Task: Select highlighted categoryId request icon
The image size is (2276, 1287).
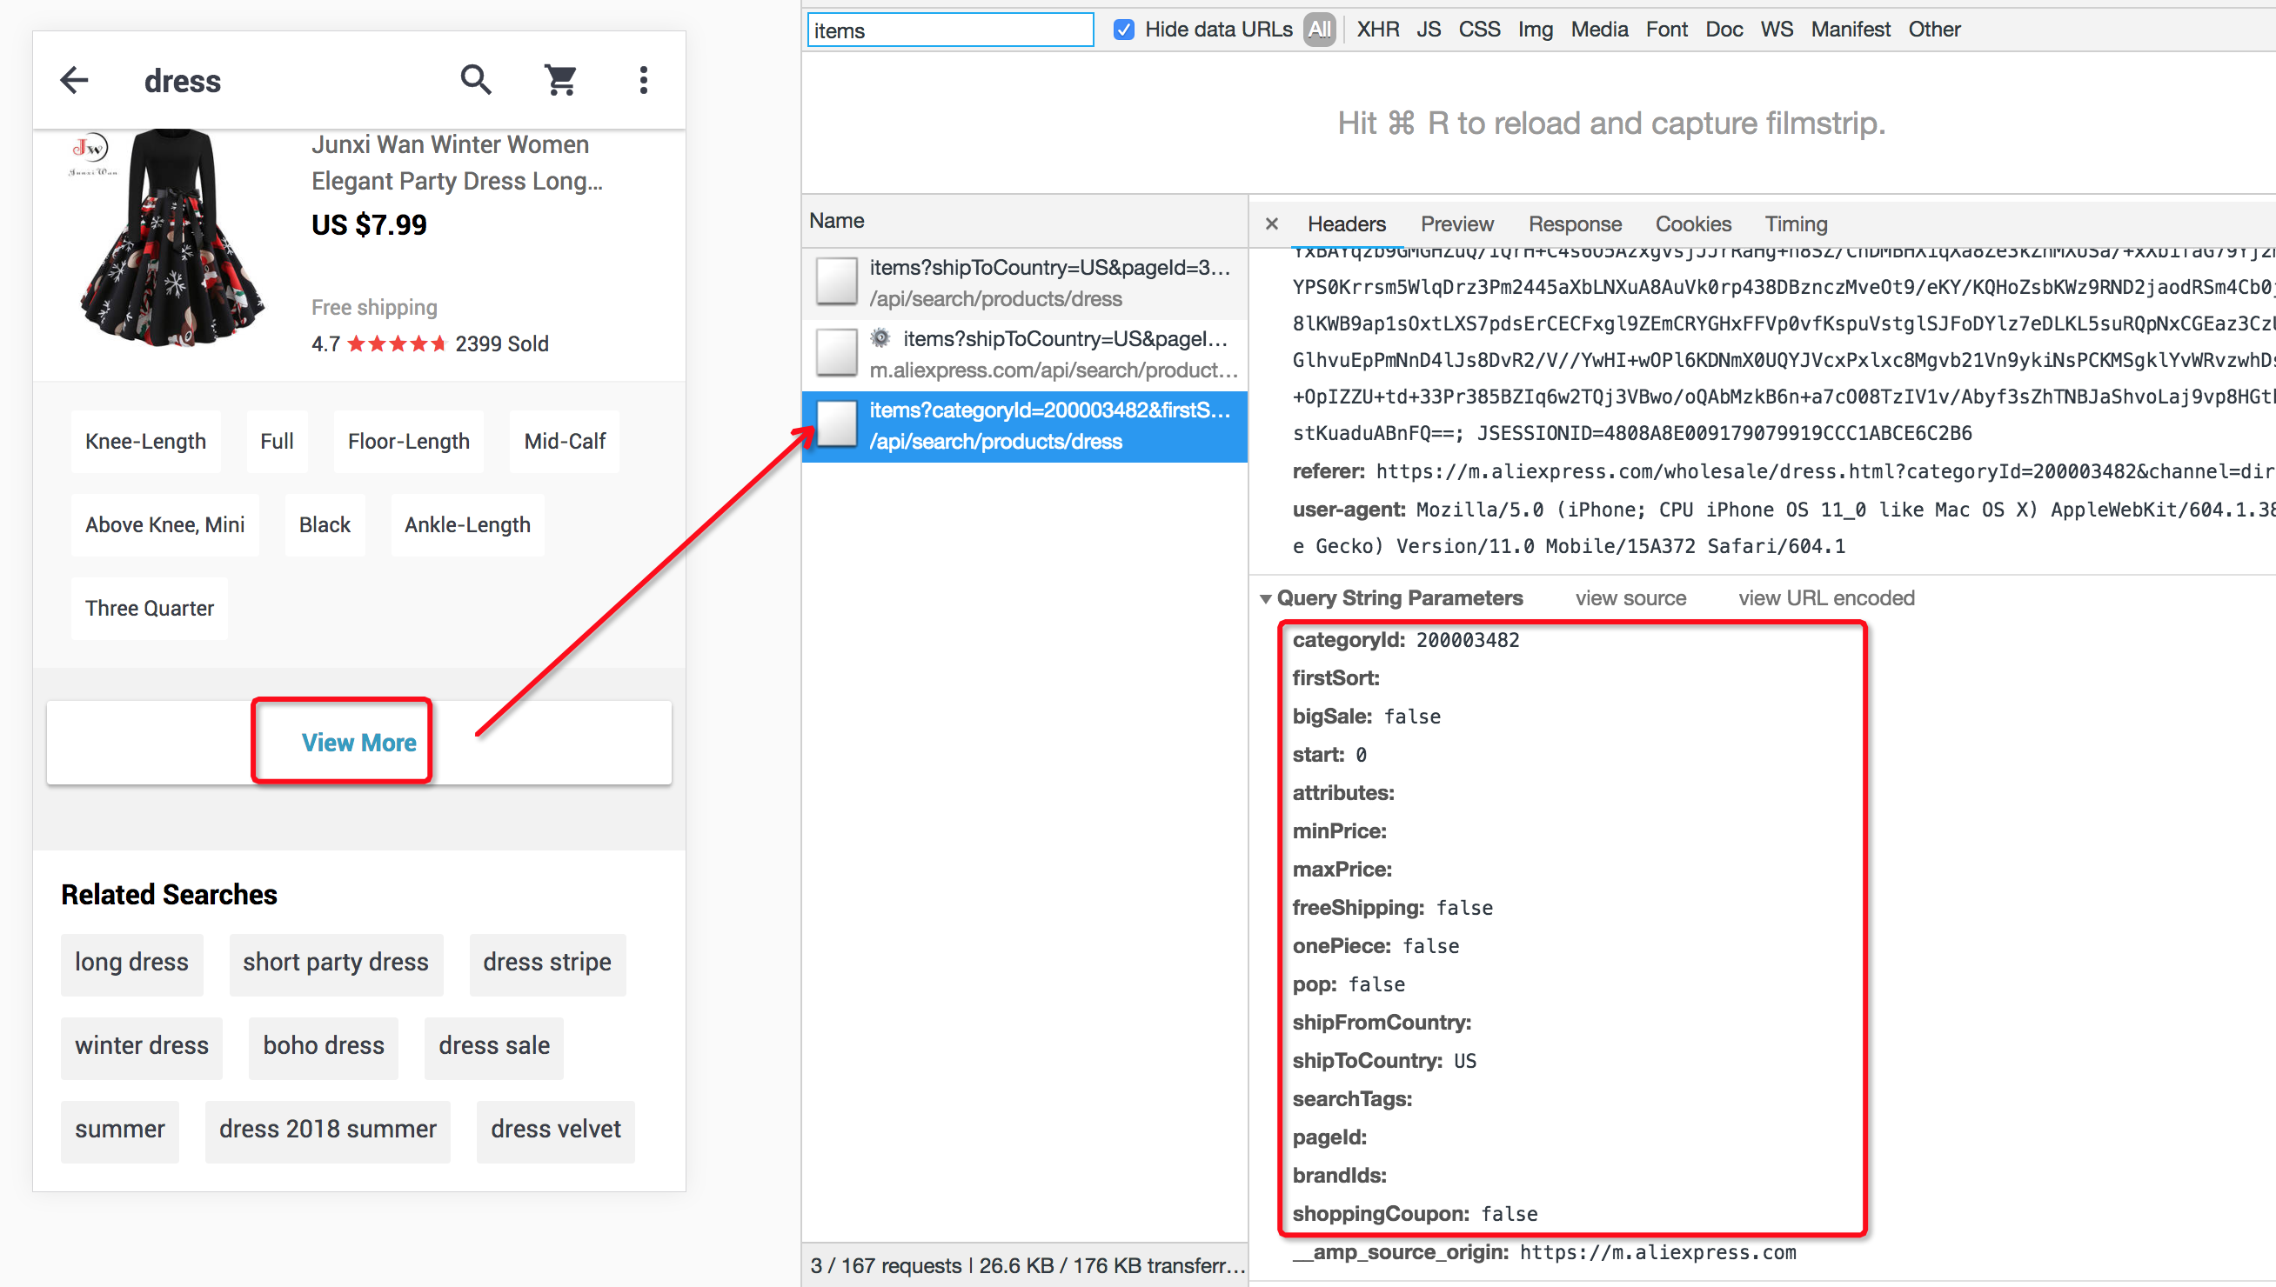Action: click(x=835, y=424)
